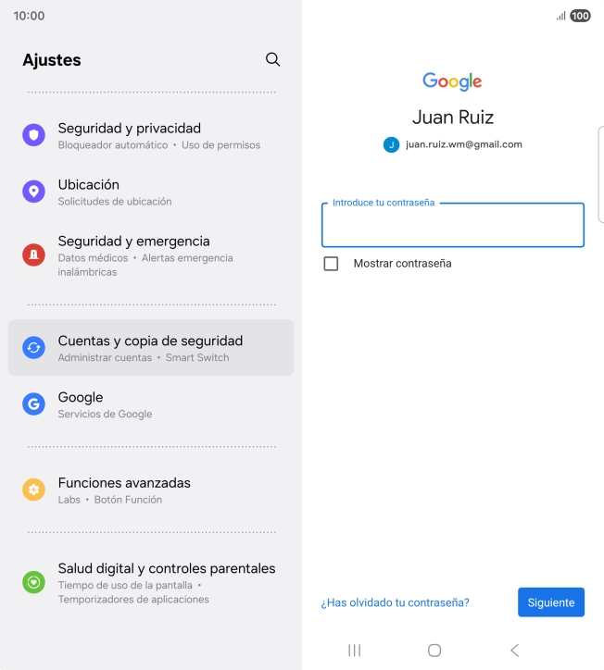604x670 pixels.
Task: Click inside the Introduce tu contraseña field
Action: point(453,225)
